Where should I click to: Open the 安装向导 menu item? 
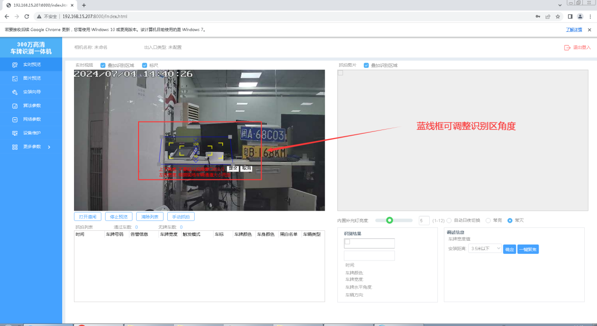[31, 92]
